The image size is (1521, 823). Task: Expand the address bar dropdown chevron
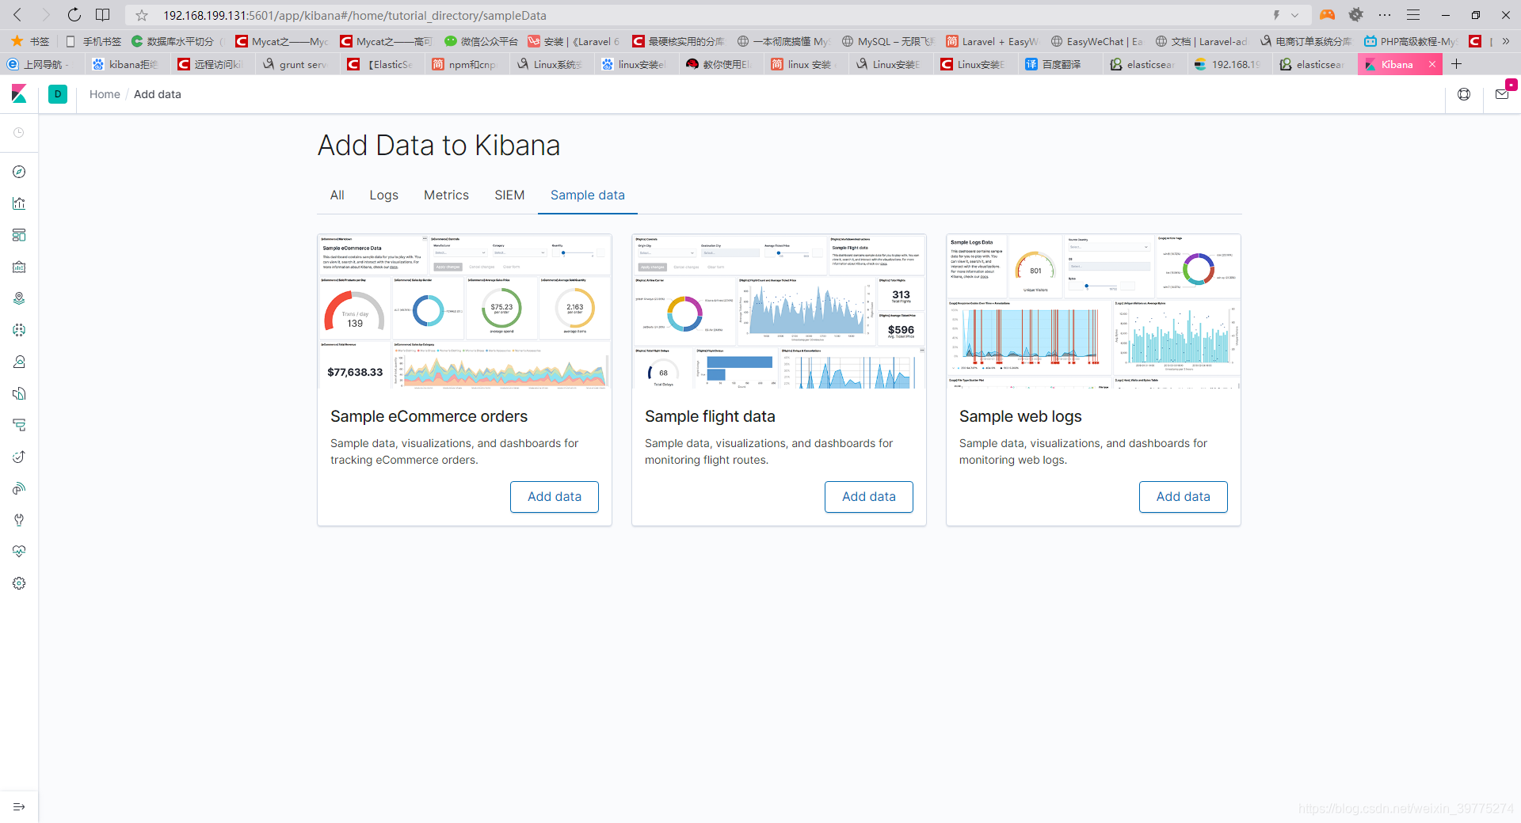coord(1294,15)
